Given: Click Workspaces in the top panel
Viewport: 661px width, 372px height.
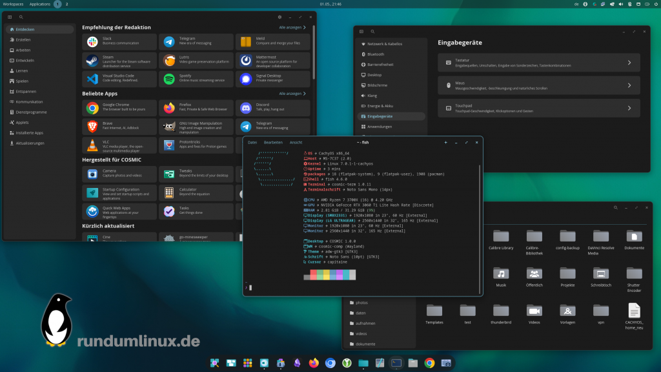Looking at the screenshot, I should point(13,5).
